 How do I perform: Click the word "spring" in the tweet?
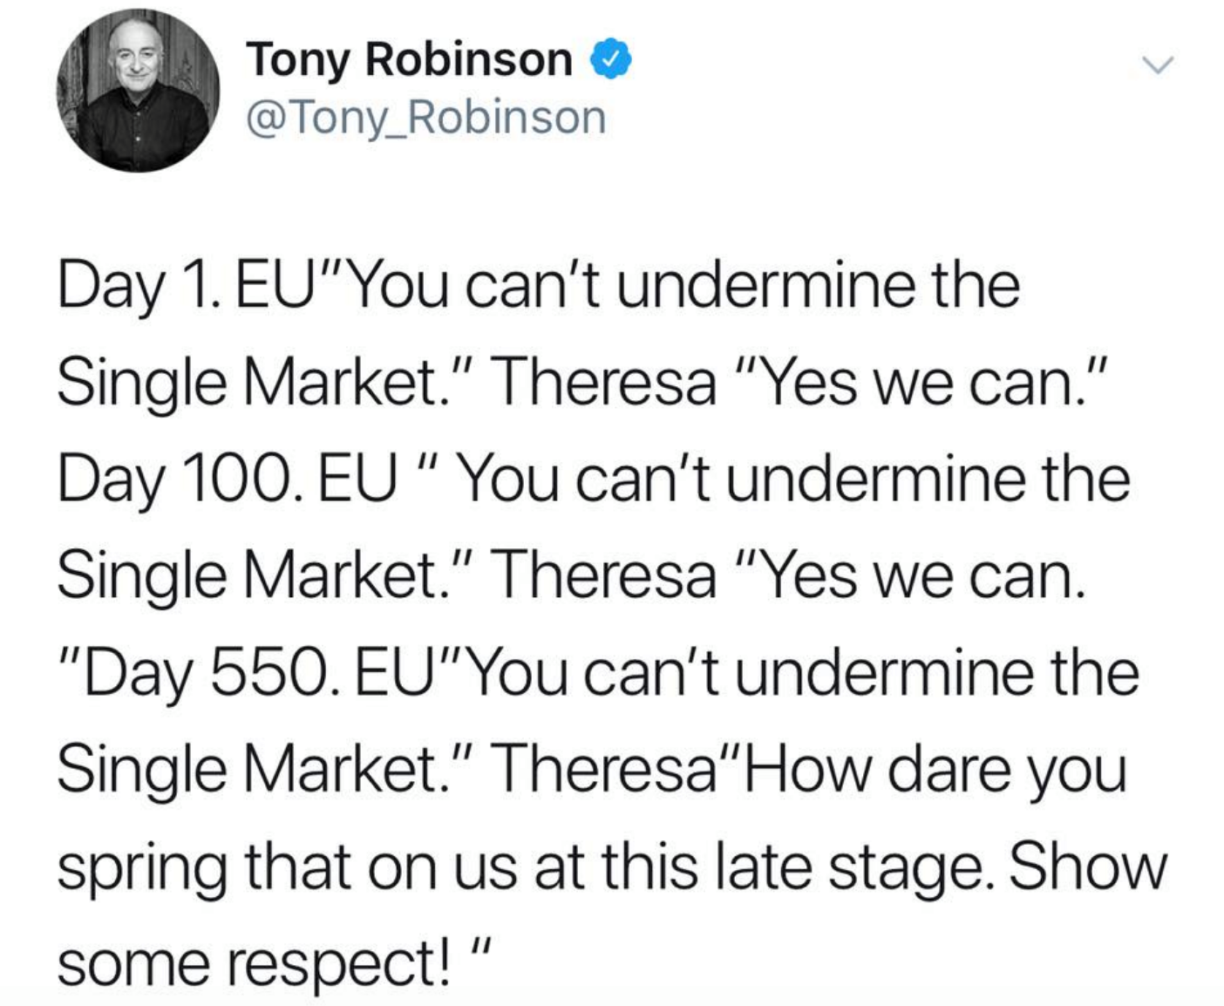(141, 869)
